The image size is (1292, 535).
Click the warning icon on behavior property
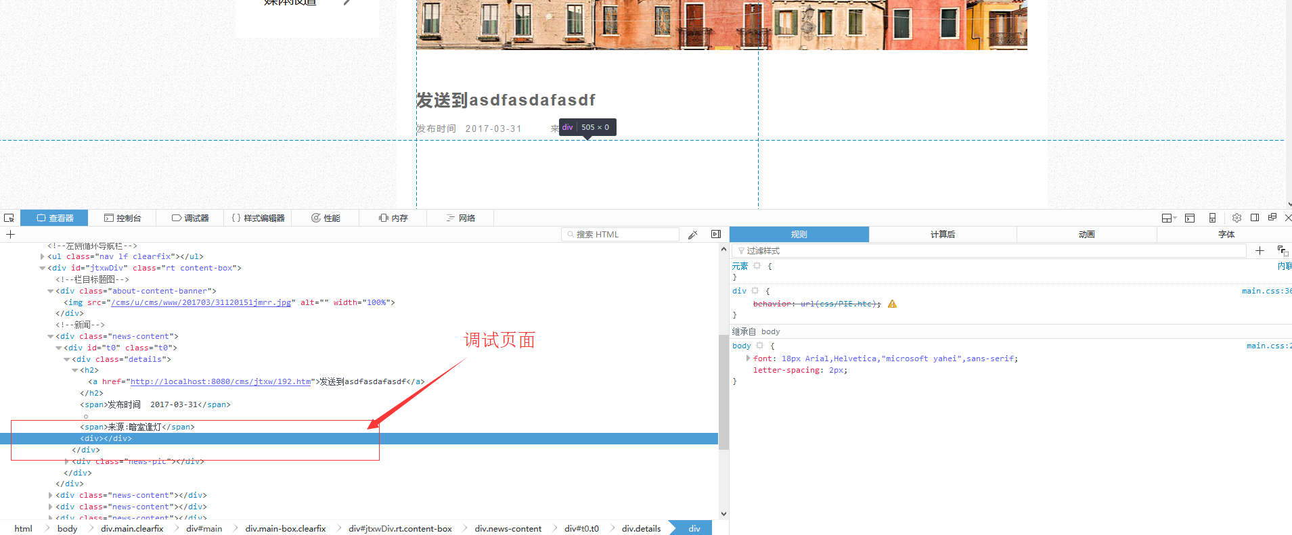[892, 304]
